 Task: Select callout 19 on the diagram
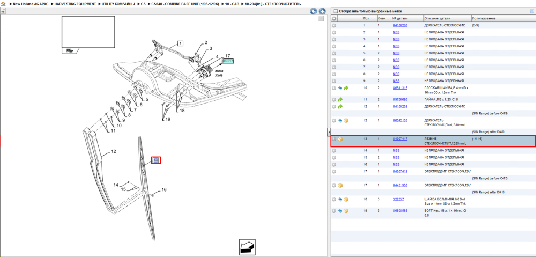click(167, 119)
